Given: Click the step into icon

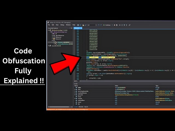Looking at the screenshot, I should pos(122,25).
